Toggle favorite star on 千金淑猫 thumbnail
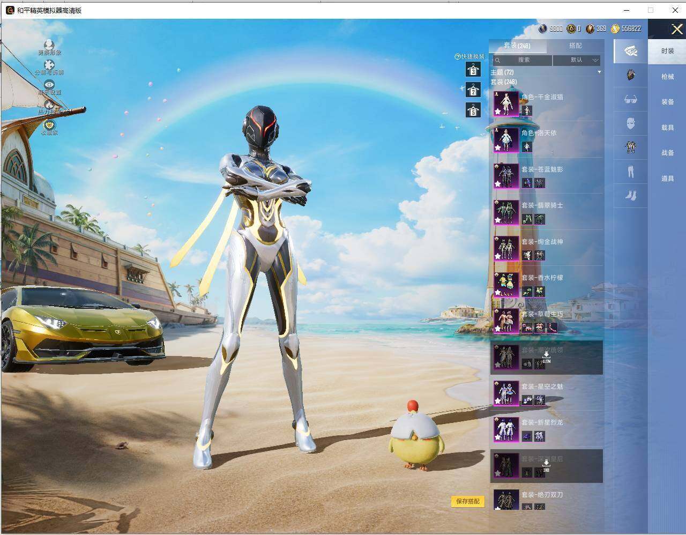The width and height of the screenshot is (686, 535). (x=498, y=112)
